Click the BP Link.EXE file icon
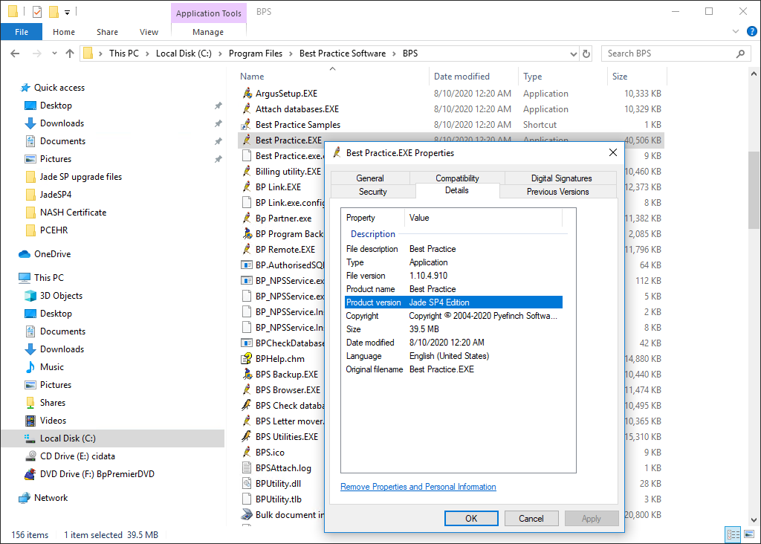Viewport: 761px width, 544px height. (x=247, y=187)
